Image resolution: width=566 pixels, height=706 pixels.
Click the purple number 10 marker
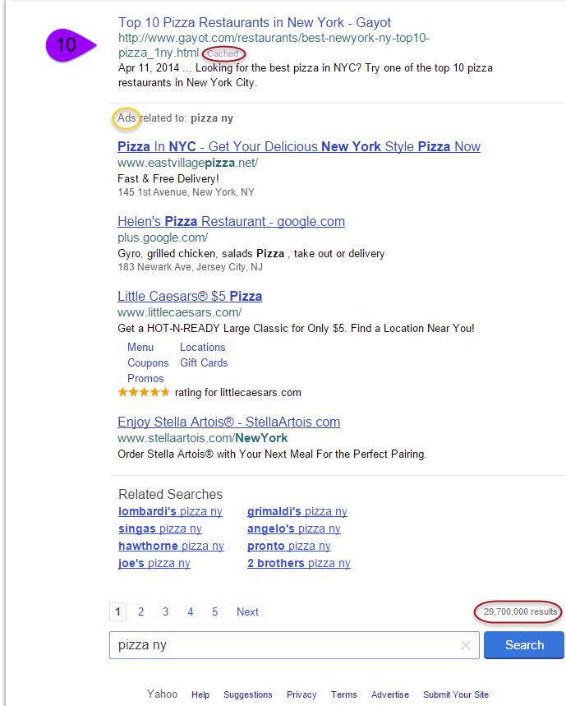[67, 45]
